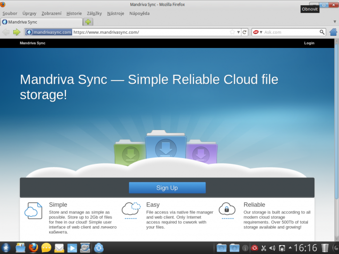Click the 16:16 panel clock
Viewport: 339px width, 254px height.
(x=305, y=248)
